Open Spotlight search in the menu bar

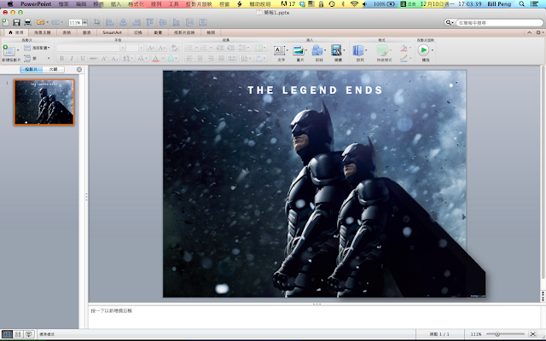click(521, 4)
